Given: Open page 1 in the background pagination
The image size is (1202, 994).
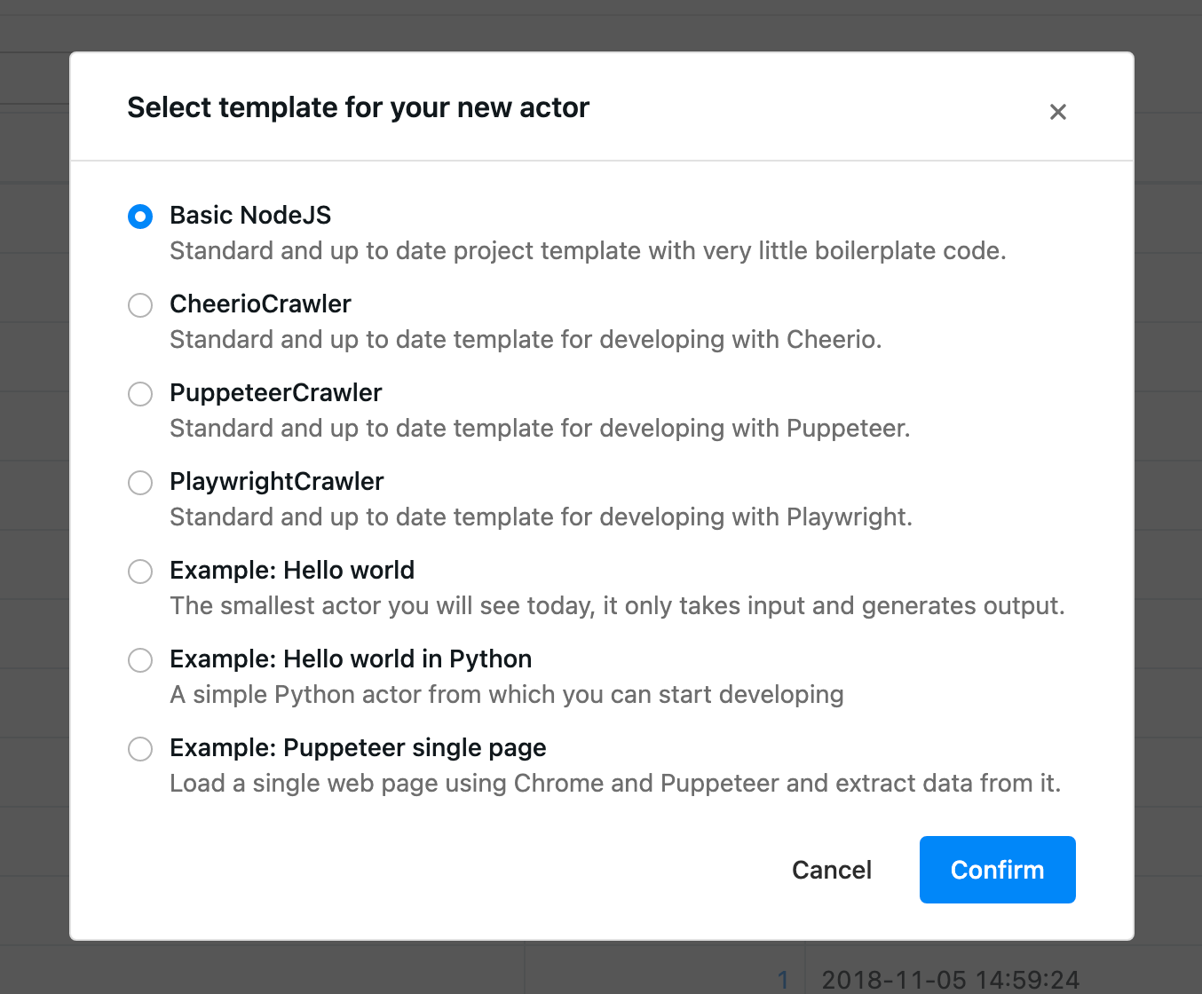Looking at the screenshot, I should coord(784,980).
